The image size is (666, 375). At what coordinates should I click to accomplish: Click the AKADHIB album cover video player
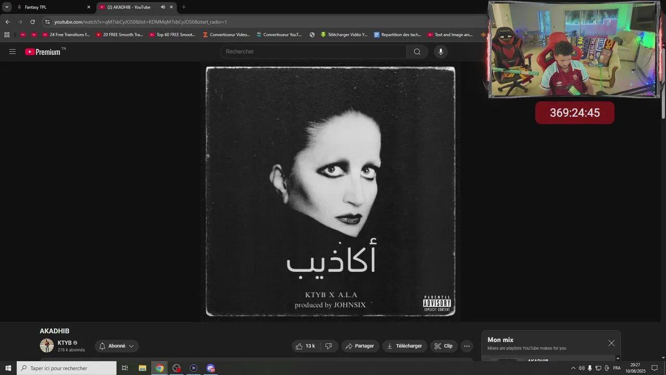[330, 191]
